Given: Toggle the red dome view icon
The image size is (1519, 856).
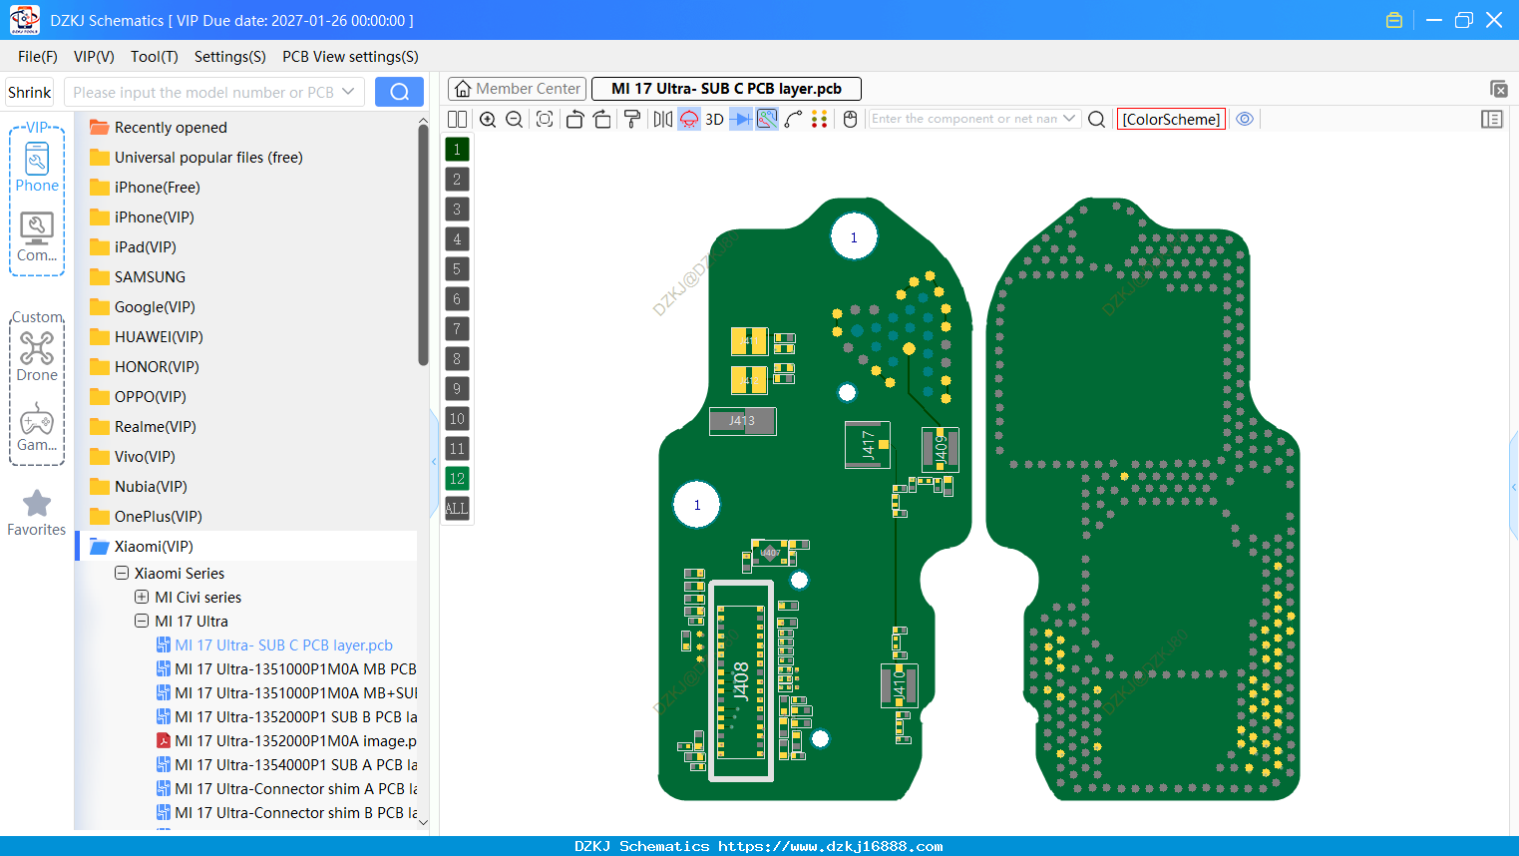Looking at the screenshot, I should click(x=689, y=119).
